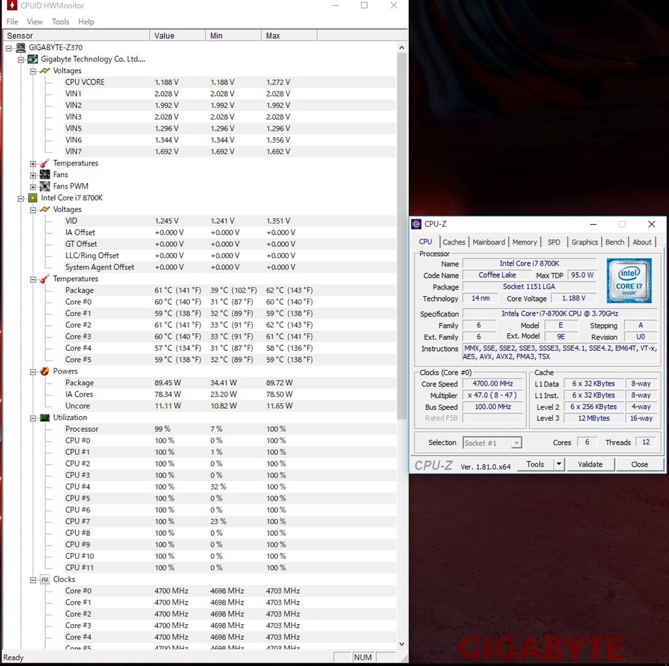Switch to the About tab in CPU-Z
Viewport: 669px width, 666px height.
coord(642,242)
